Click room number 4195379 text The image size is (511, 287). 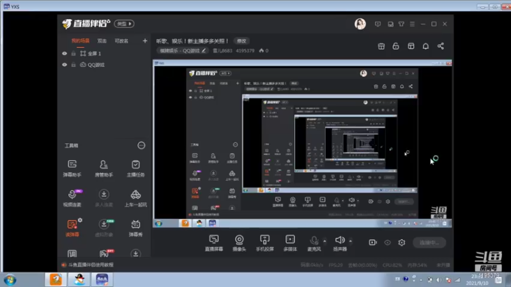point(245,51)
